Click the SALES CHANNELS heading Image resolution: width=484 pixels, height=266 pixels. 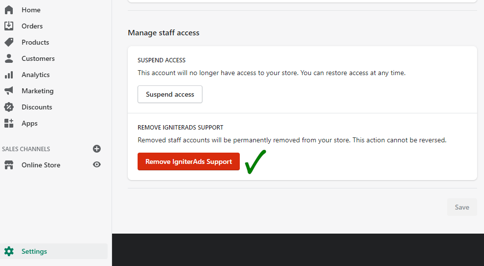(26, 149)
